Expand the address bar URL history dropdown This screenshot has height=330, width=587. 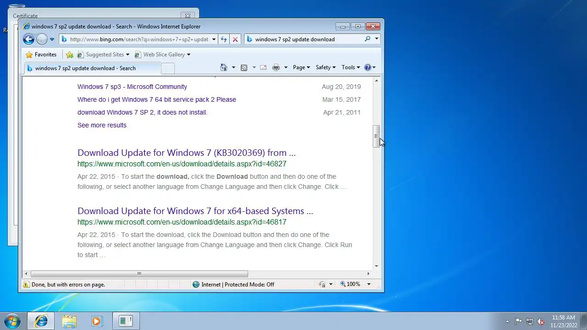tap(214, 39)
